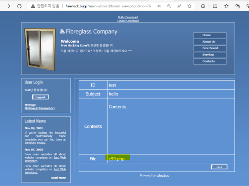
Task: Bookmark page with the star icon
Action: coord(189,6)
